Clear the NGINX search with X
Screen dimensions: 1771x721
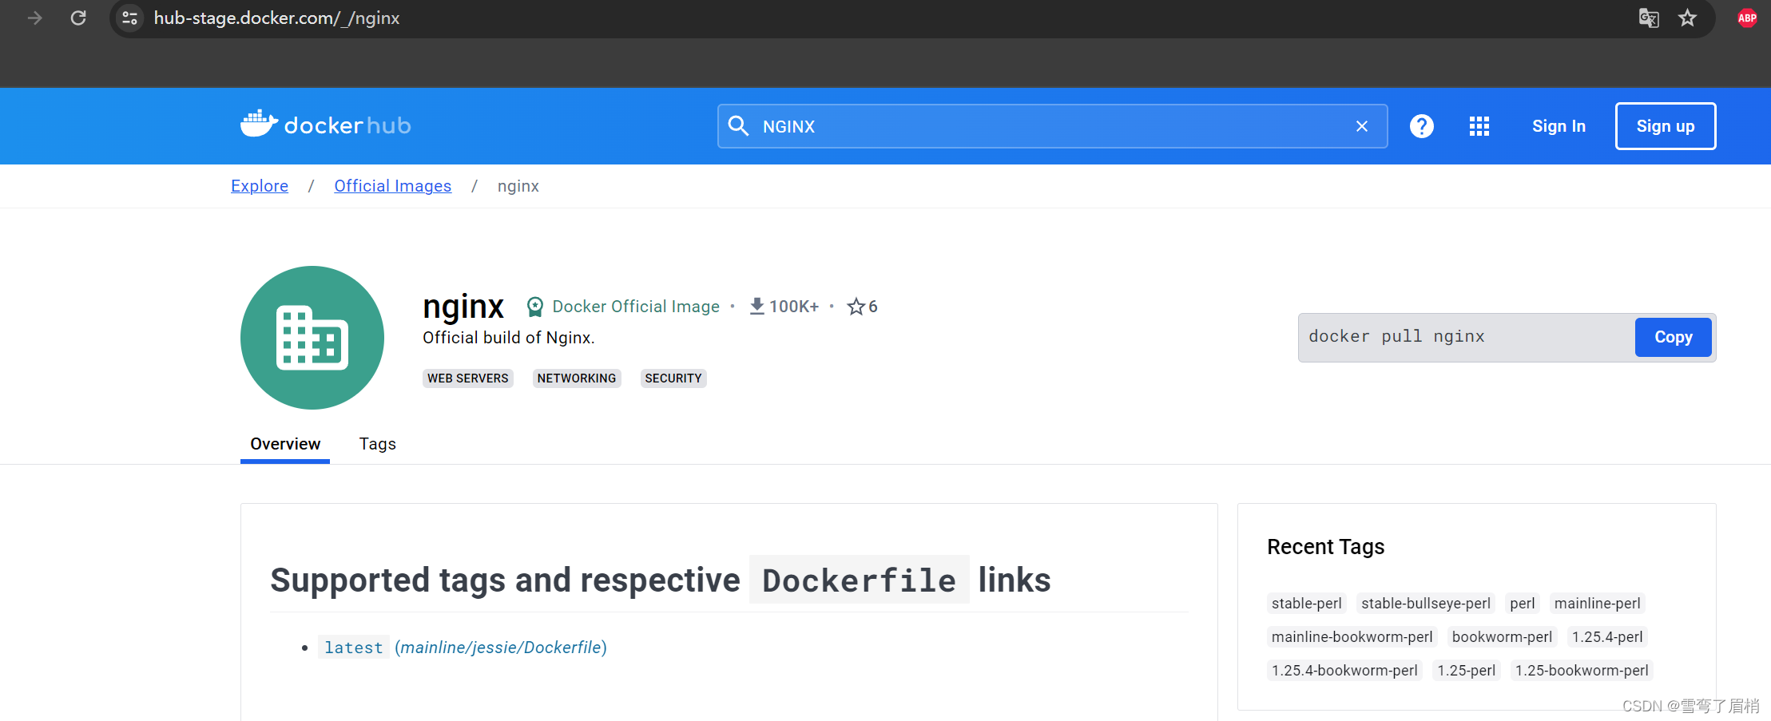pos(1362,126)
